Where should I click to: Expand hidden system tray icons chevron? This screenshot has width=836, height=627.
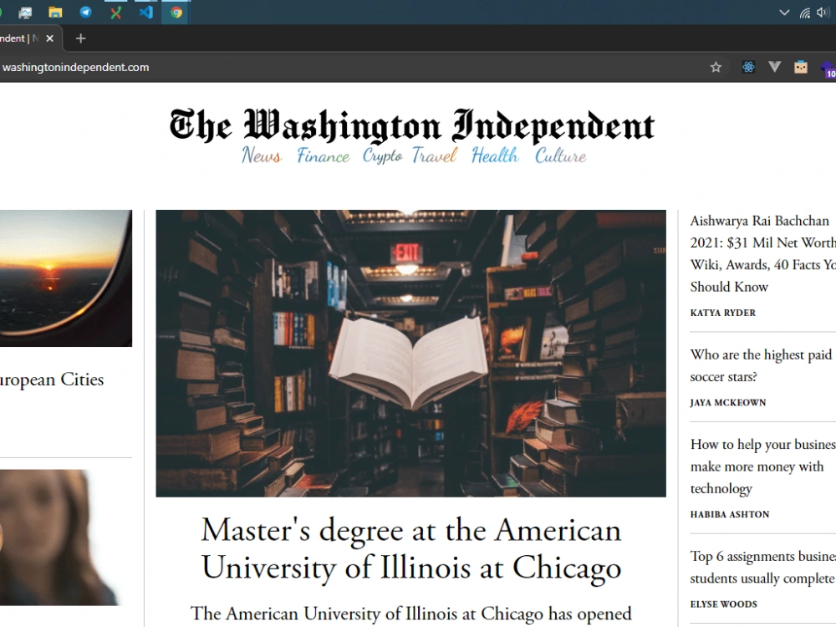pyautogui.click(x=784, y=13)
